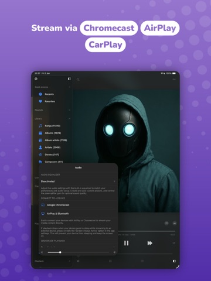Click the battery indicator in the status bar
Viewport: 211px width, 281px height.
pyautogui.click(x=174, y=73)
